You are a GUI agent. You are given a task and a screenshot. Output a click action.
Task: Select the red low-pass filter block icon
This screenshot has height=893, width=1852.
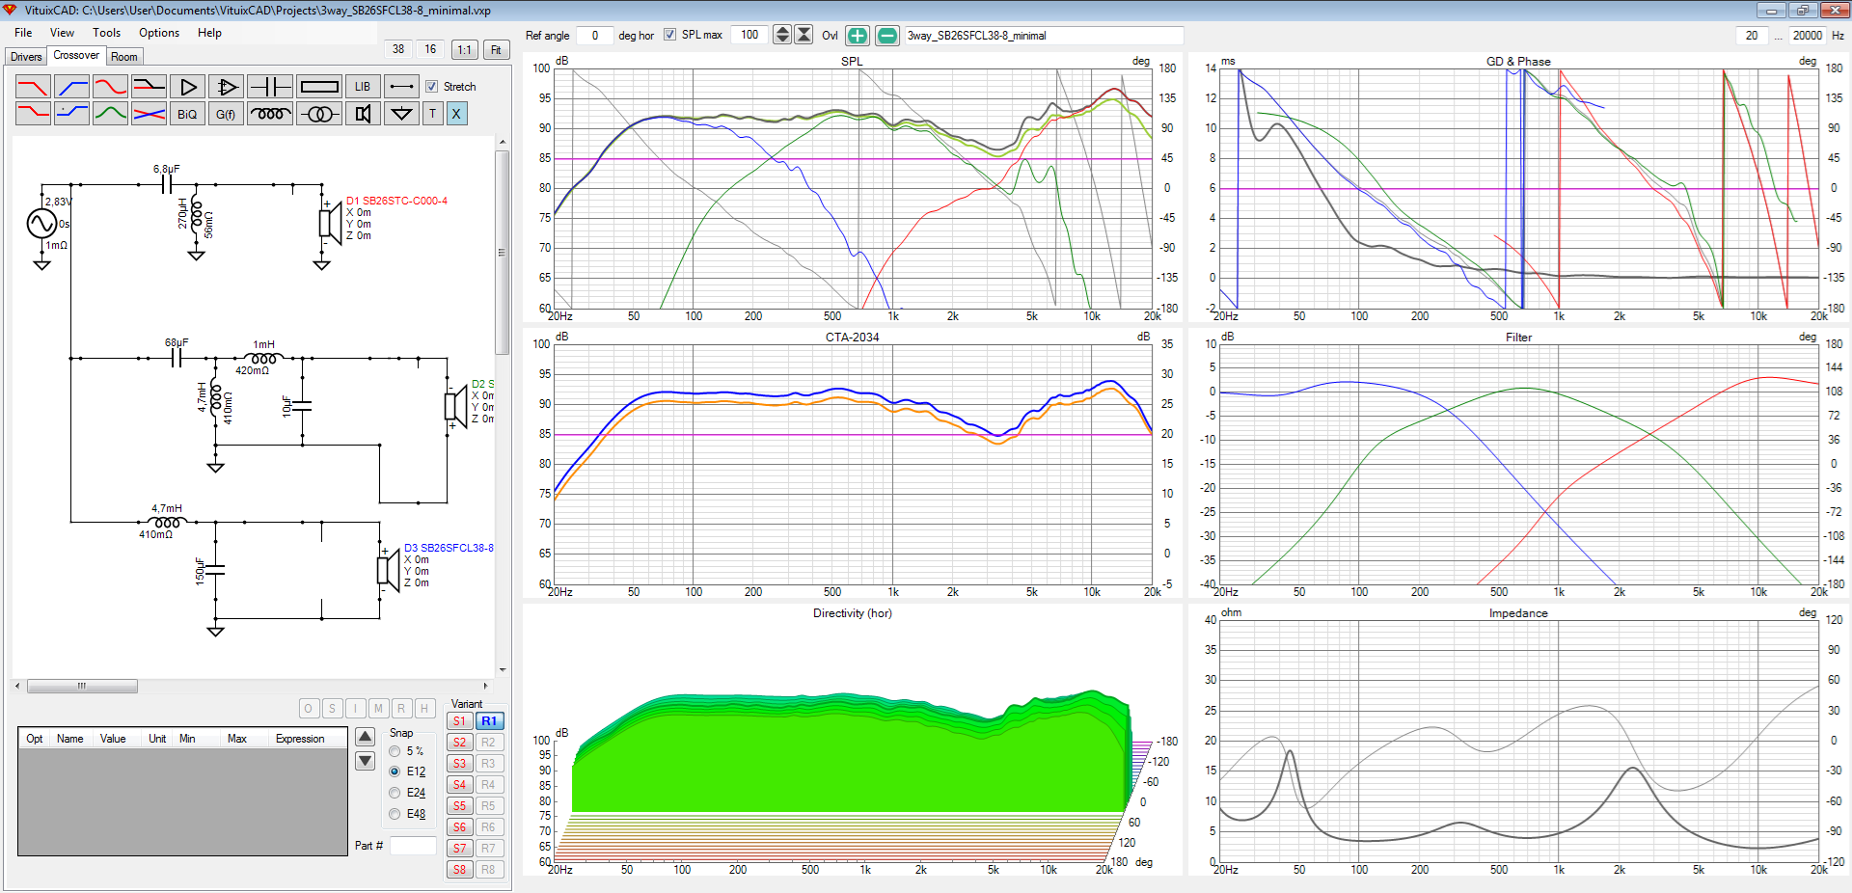pos(33,87)
